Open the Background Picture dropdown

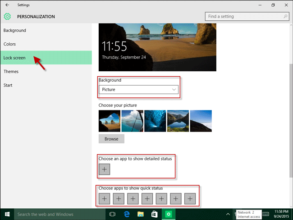138,90
